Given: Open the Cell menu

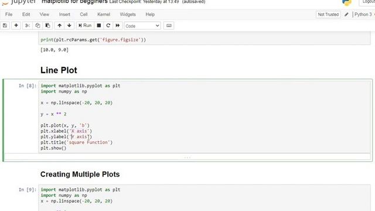Looking at the screenshot, I should click(x=83, y=14).
